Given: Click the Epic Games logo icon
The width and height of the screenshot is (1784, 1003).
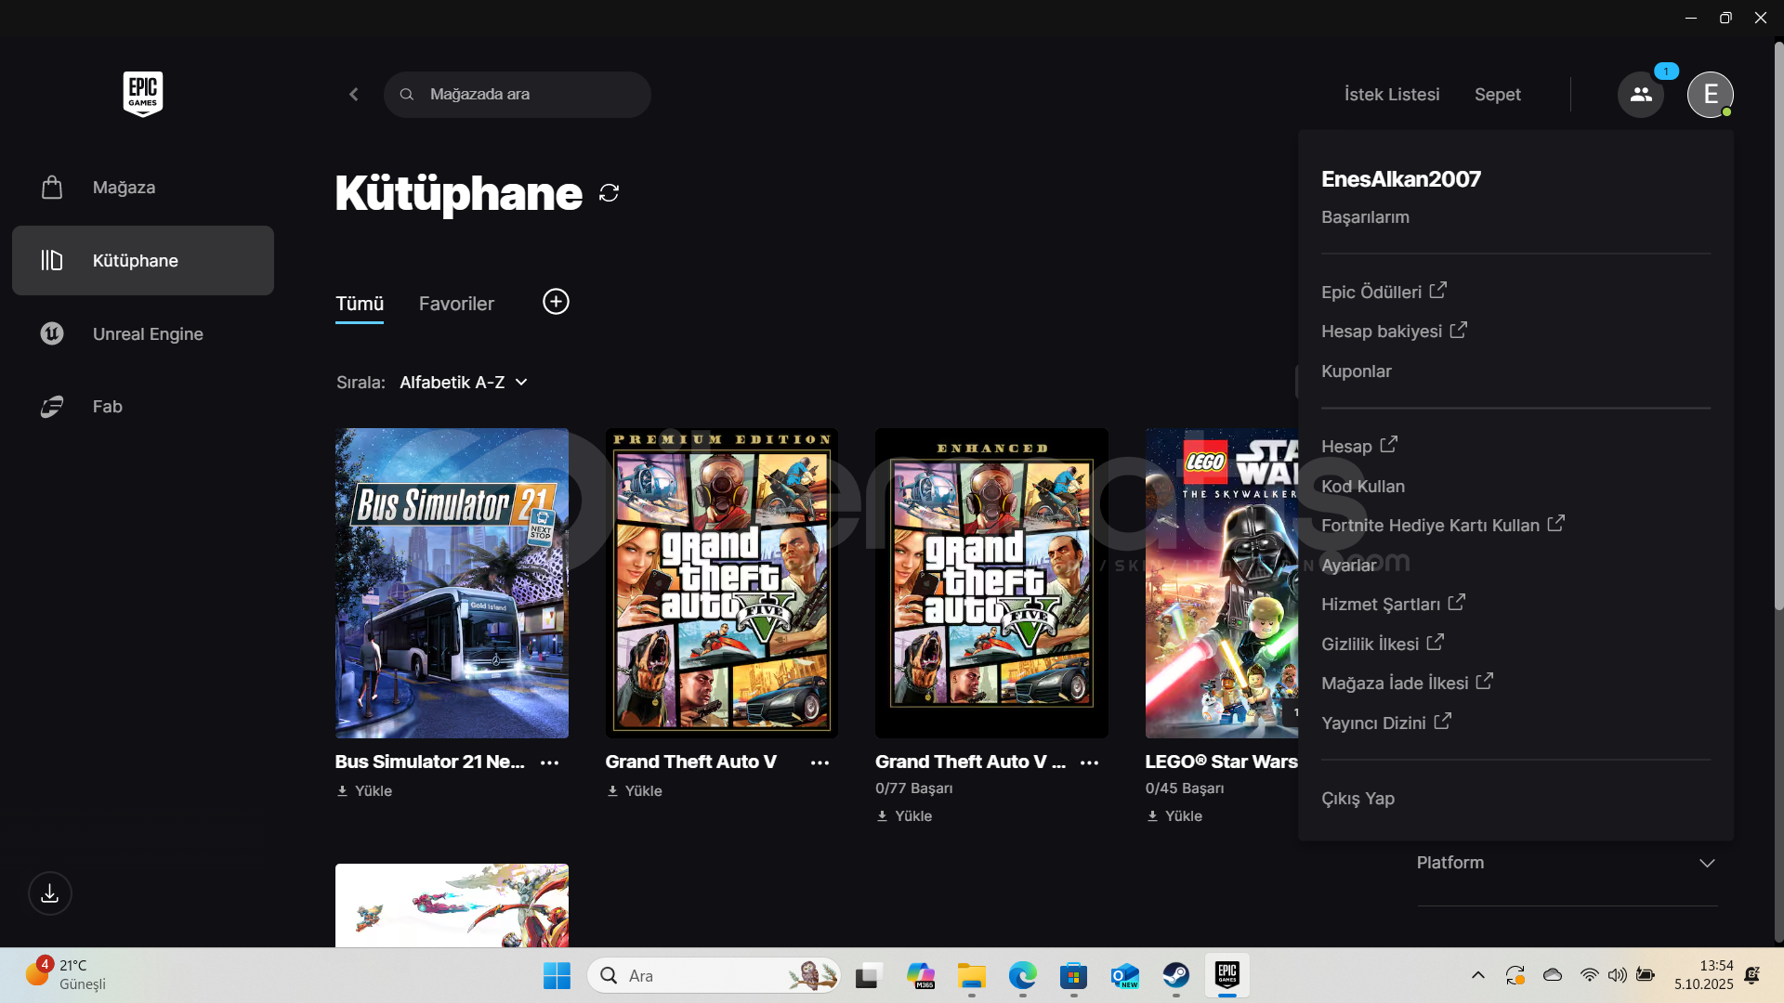Looking at the screenshot, I should pos(142,94).
